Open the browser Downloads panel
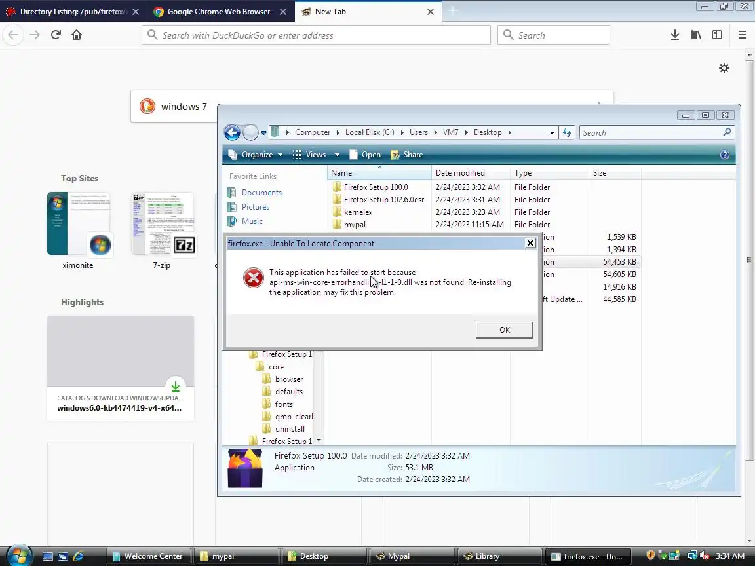 pyautogui.click(x=675, y=35)
